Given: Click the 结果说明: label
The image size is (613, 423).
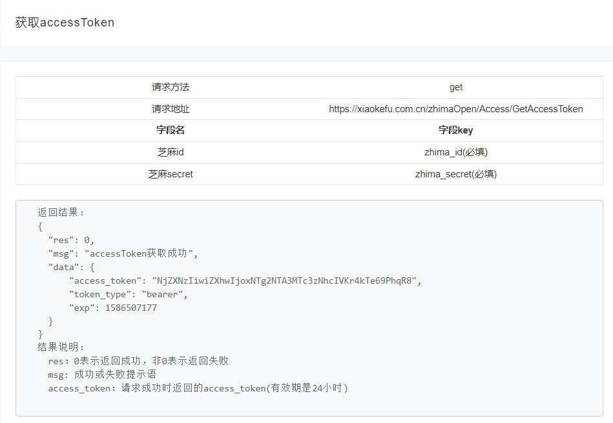Looking at the screenshot, I should pyautogui.click(x=61, y=347).
